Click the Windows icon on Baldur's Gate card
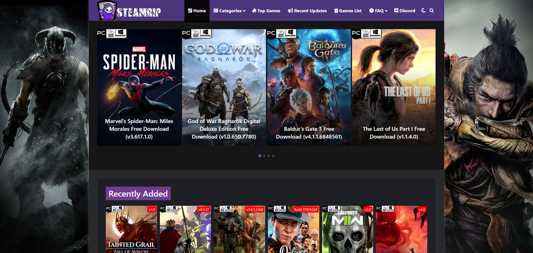The height and width of the screenshot is (253, 533). click(x=291, y=33)
